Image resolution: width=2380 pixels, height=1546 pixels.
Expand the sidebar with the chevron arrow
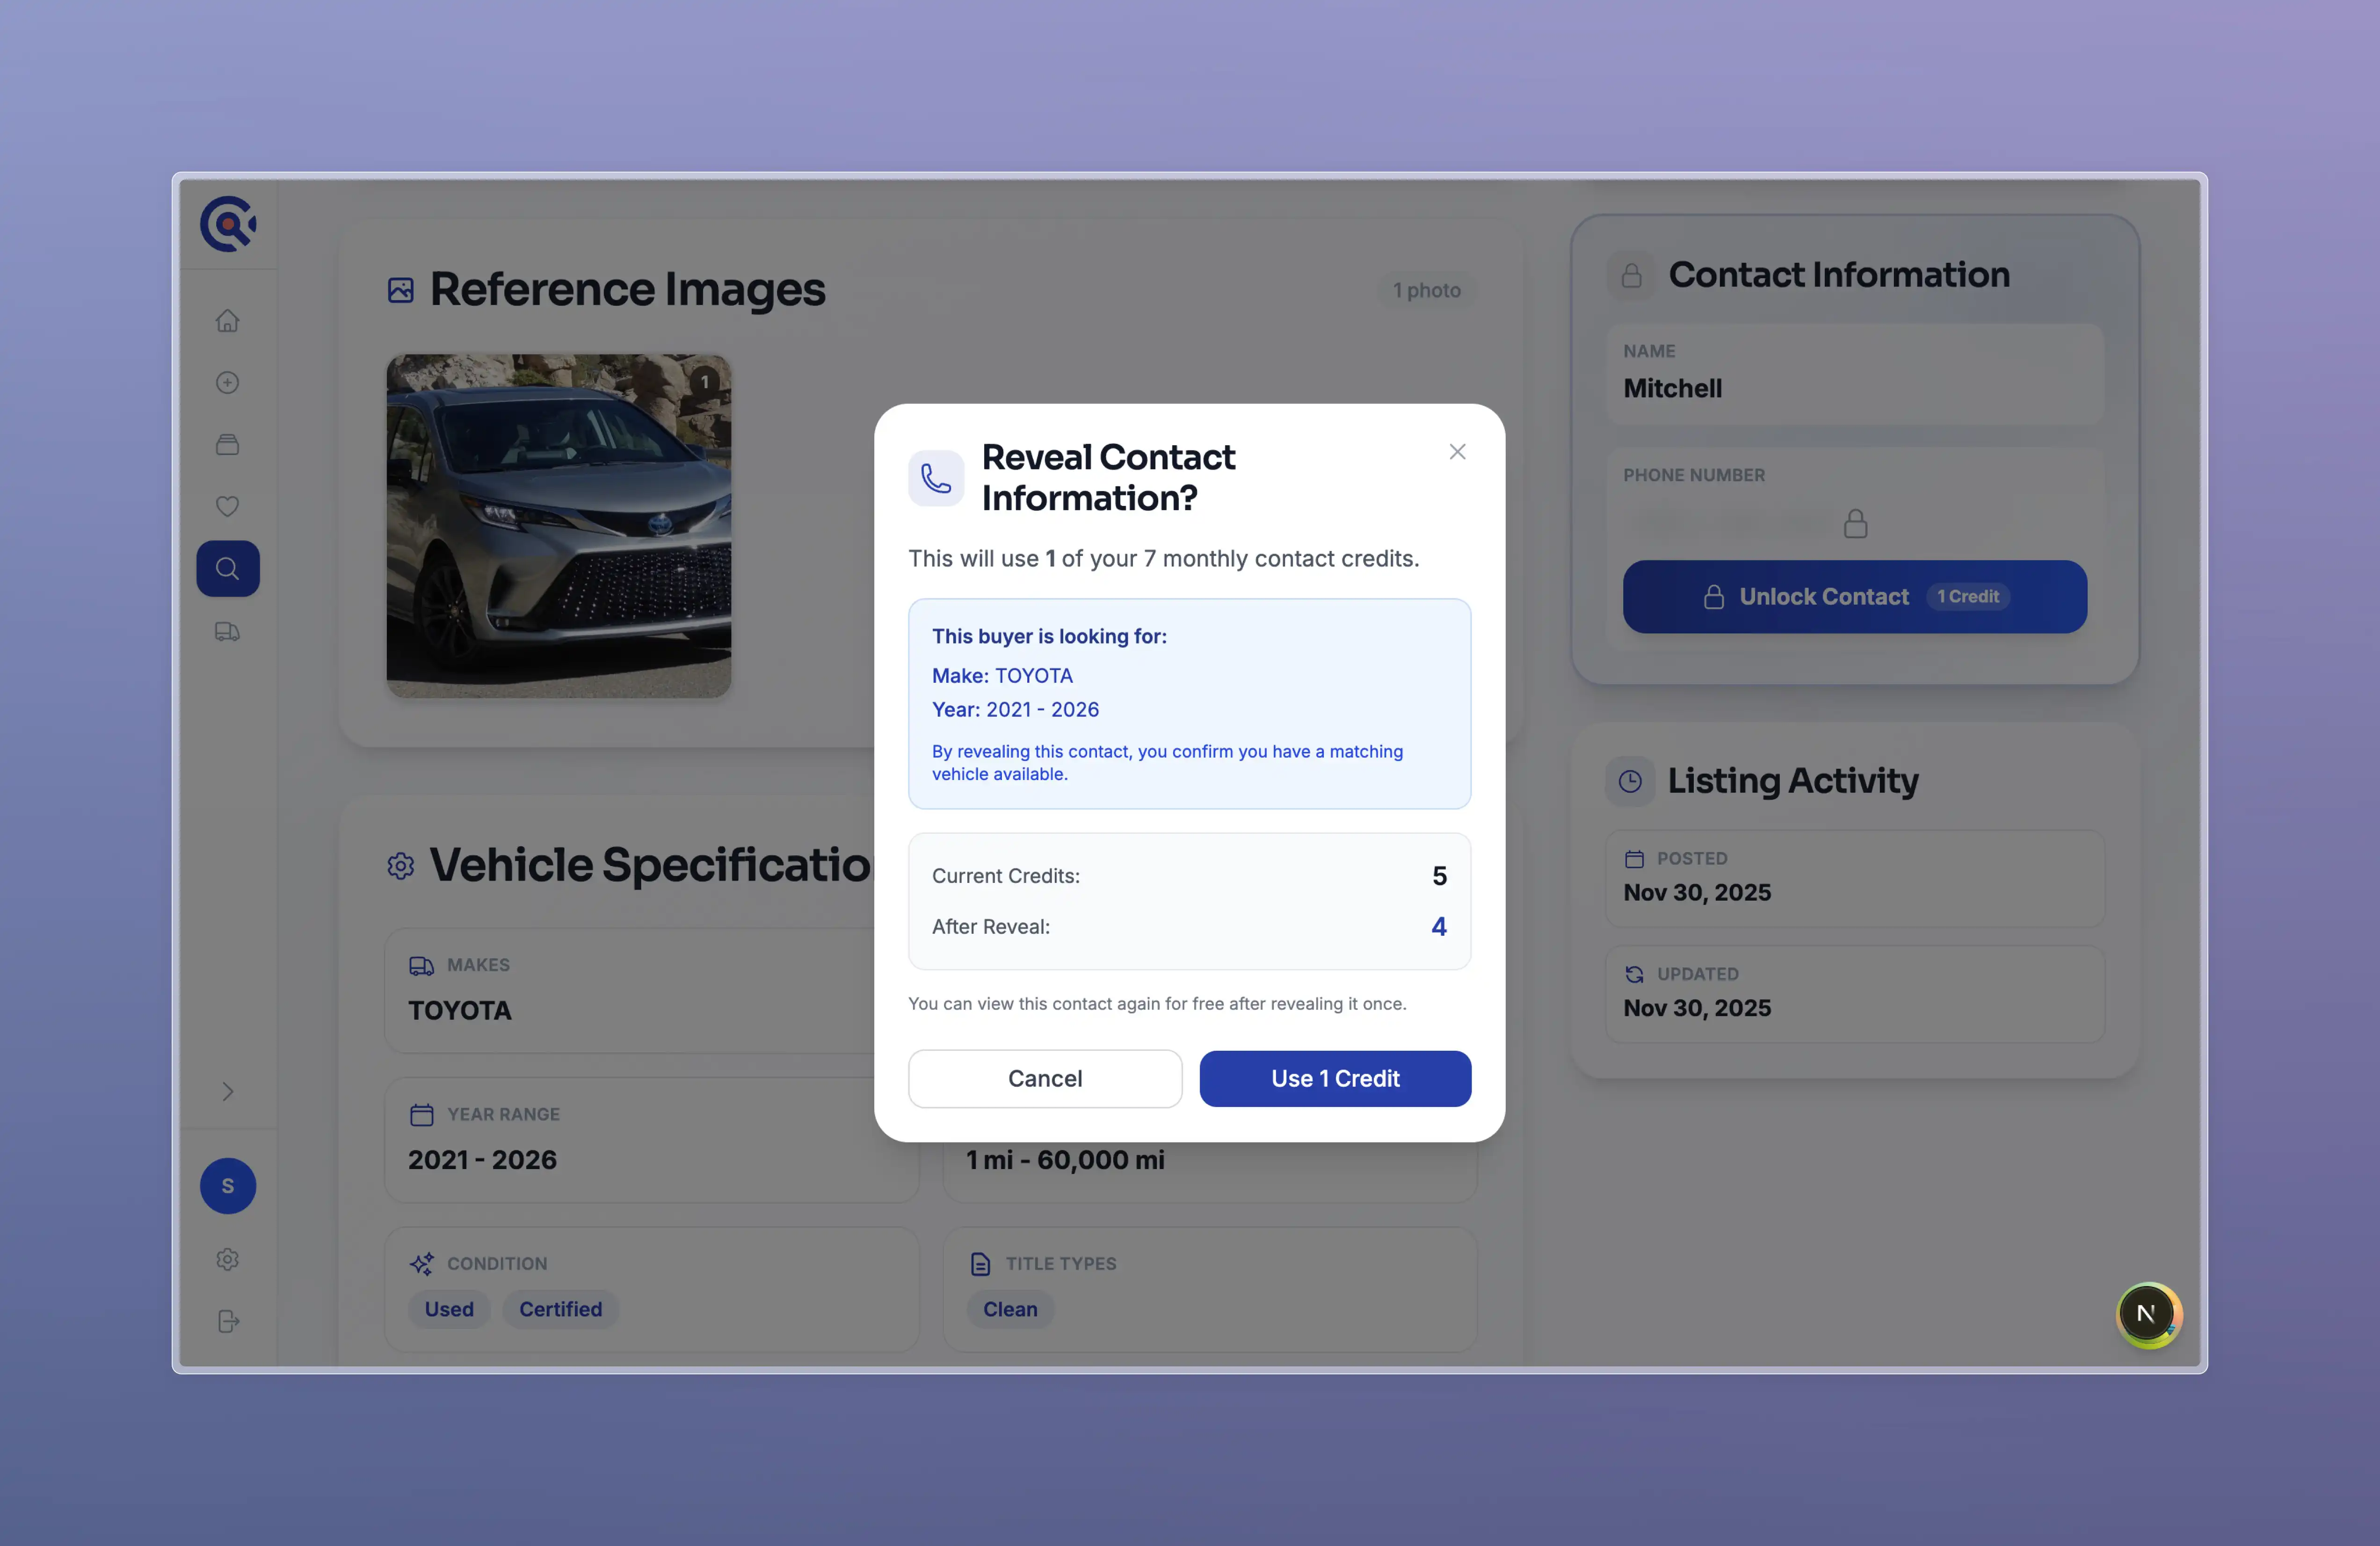pyautogui.click(x=228, y=1091)
